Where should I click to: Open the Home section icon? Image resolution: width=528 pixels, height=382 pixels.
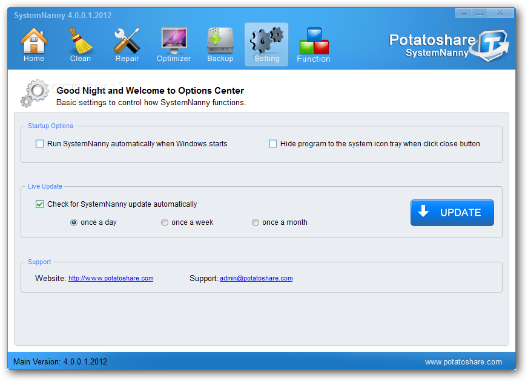coord(34,44)
